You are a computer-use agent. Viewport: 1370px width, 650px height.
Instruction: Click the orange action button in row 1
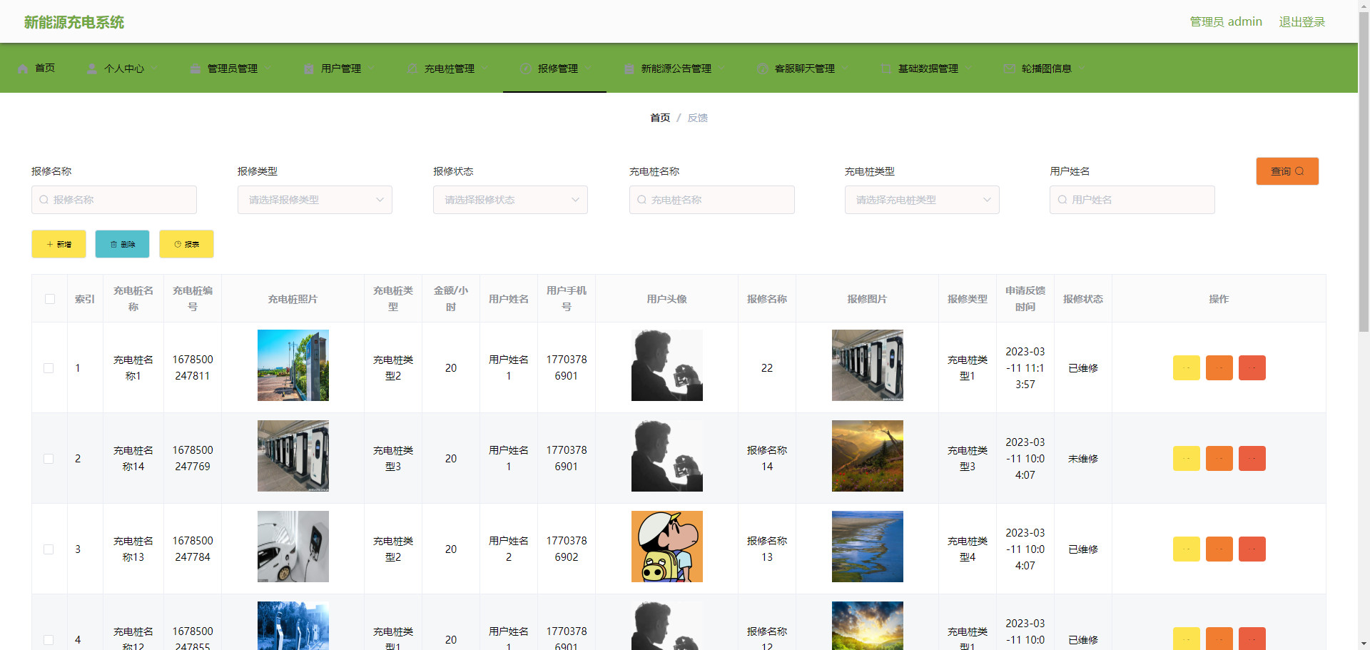click(1219, 368)
